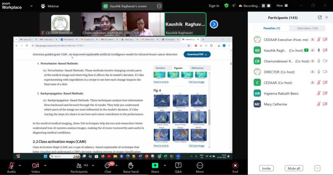Open the More options icon
The height and width of the screenshot is (175, 333).
pos(200,166)
